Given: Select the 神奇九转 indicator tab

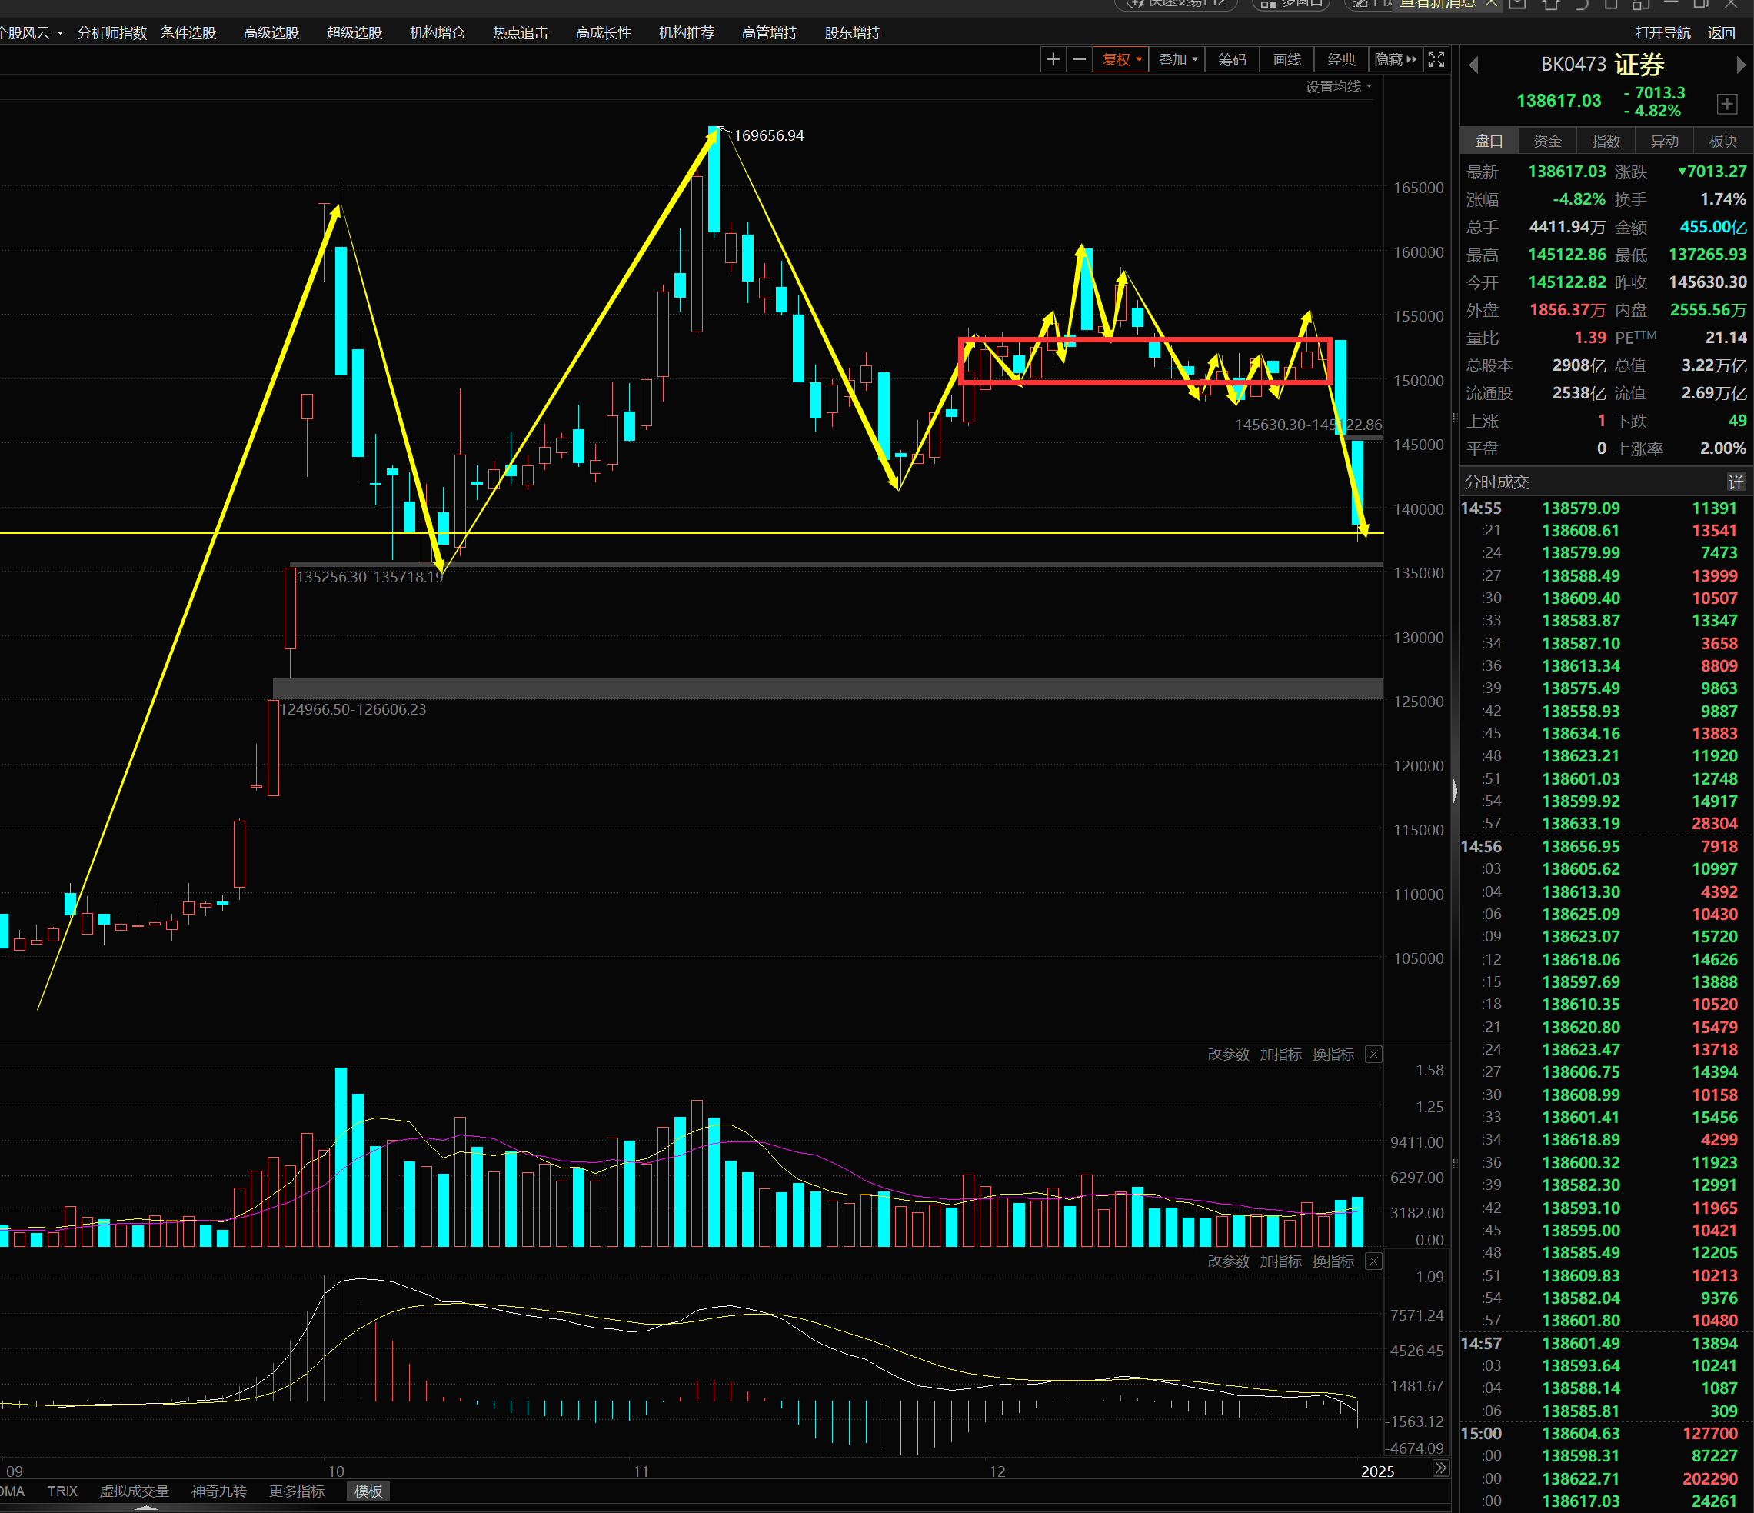Looking at the screenshot, I should click(x=218, y=1491).
